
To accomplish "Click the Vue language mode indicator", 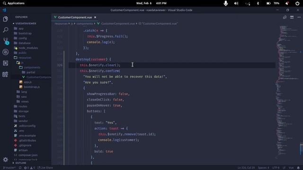I will [x=291, y=168].
